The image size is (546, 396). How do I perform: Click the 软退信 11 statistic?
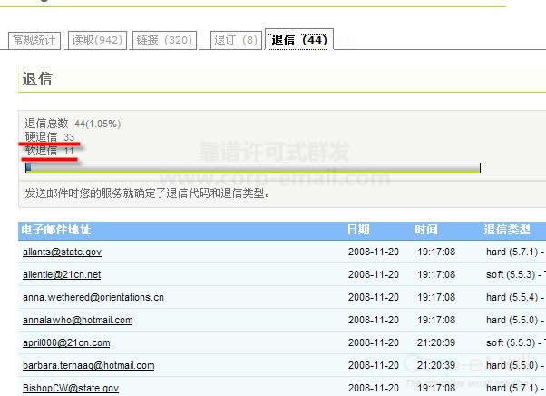(x=50, y=150)
